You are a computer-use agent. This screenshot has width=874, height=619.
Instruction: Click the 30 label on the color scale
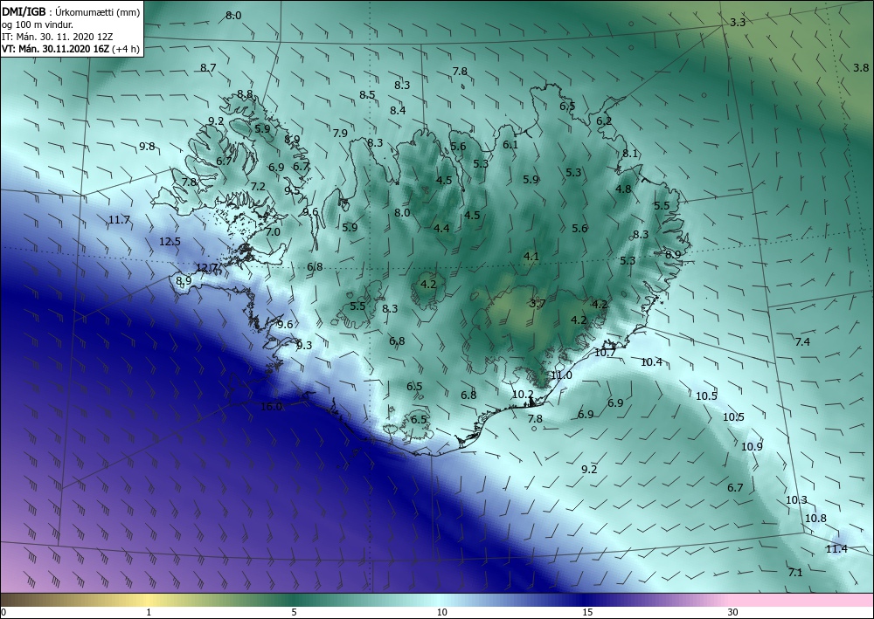tap(732, 612)
